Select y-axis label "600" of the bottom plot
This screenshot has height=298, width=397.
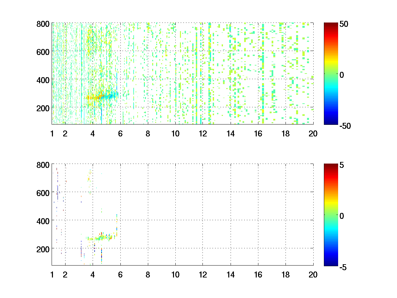click(x=43, y=192)
